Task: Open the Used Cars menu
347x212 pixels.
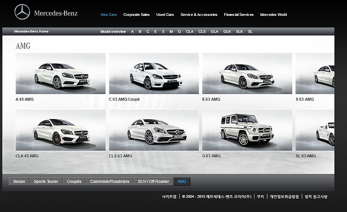Action: [165, 14]
